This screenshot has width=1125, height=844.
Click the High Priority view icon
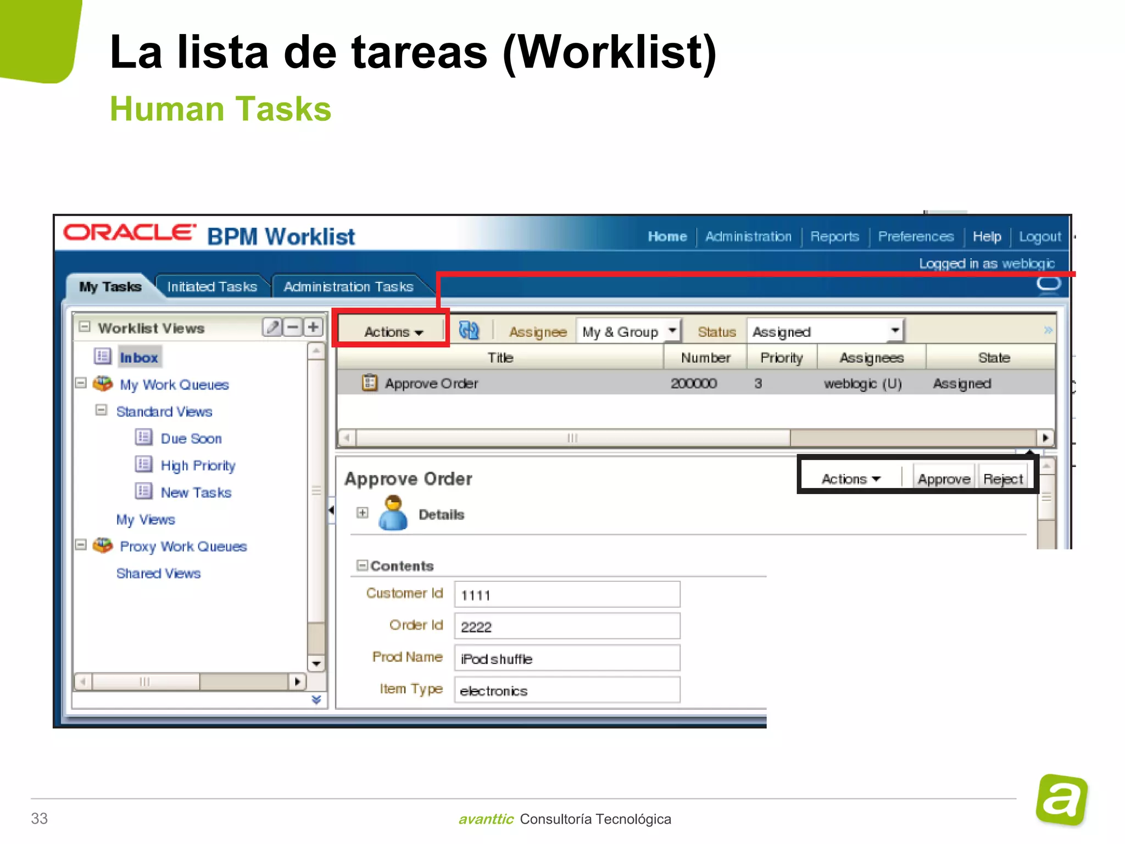144,464
